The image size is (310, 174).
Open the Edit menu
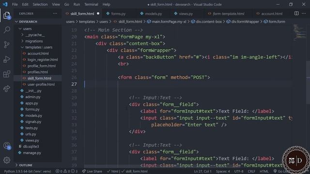(25, 4)
